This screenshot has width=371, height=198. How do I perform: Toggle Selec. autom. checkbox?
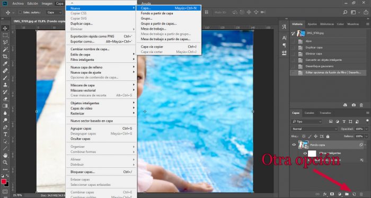[20, 12]
